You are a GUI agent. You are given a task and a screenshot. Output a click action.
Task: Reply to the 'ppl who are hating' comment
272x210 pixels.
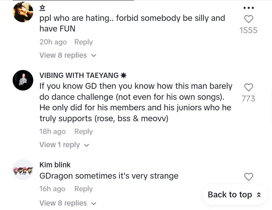84,42
